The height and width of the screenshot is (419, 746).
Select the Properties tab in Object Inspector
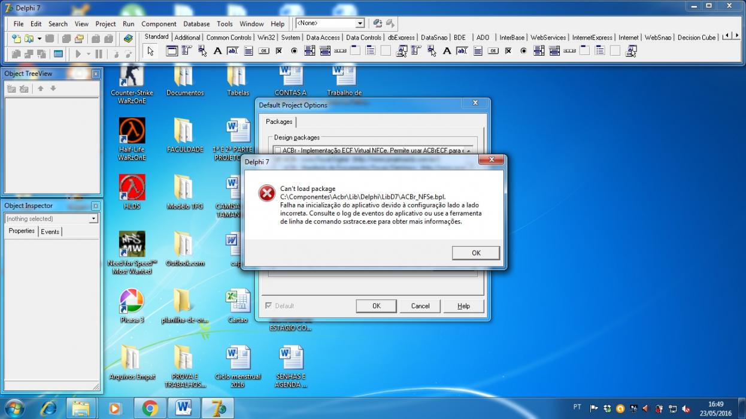tap(22, 231)
